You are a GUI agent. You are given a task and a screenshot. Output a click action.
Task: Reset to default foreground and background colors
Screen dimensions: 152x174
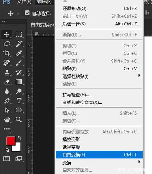(x=8, y=150)
